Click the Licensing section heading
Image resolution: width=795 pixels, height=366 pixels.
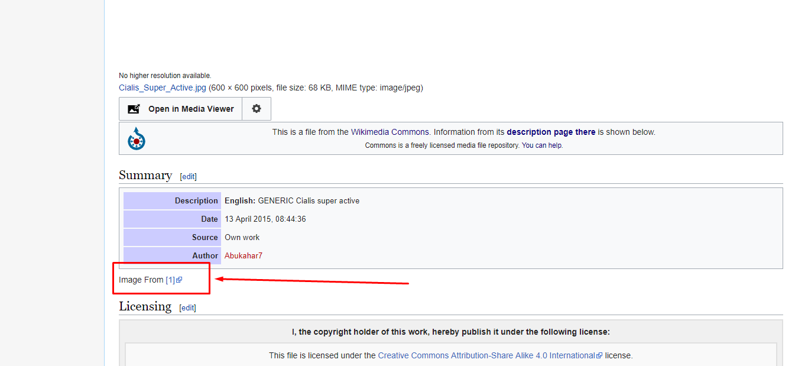coord(145,306)
